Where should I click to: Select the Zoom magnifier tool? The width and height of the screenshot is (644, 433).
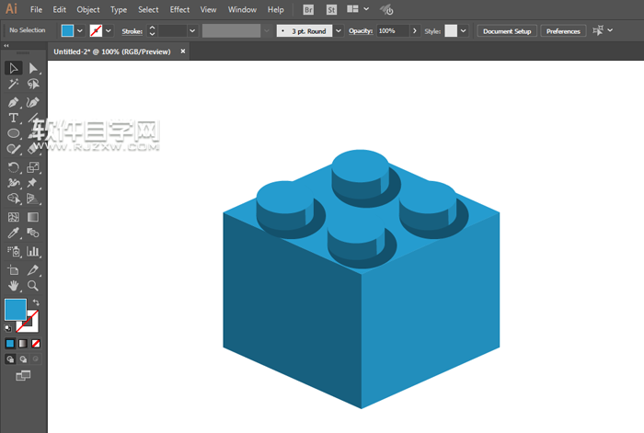(x=33, y=286)
